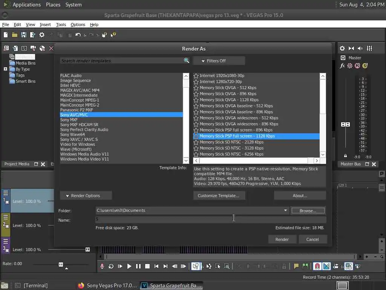386x290 pixels.
Task: Toggle Auto Ripple button
Action: tap(335, 266)
